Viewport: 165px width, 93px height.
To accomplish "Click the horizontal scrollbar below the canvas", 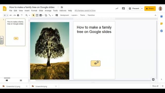I will click(x=93, y=81).
